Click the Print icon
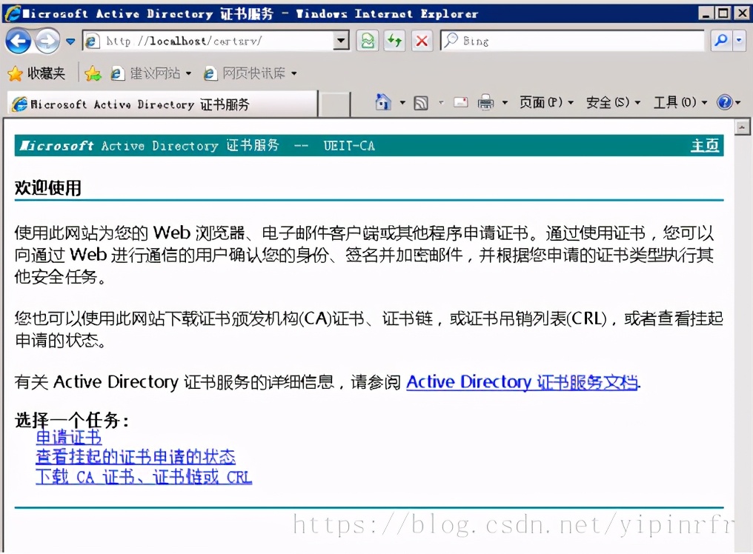The image size is (753, 554). pyautogui.click(x=485, y=102)
